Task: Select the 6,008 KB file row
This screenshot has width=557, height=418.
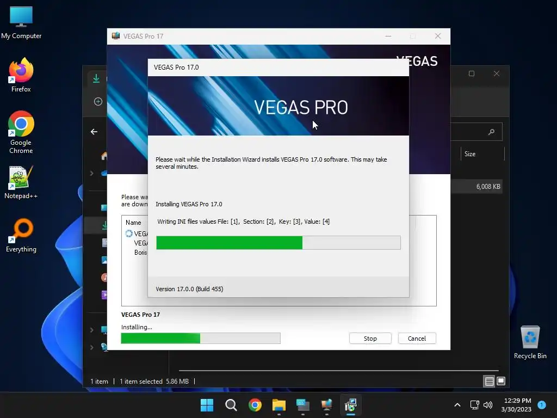Action: tap(476, 187)
